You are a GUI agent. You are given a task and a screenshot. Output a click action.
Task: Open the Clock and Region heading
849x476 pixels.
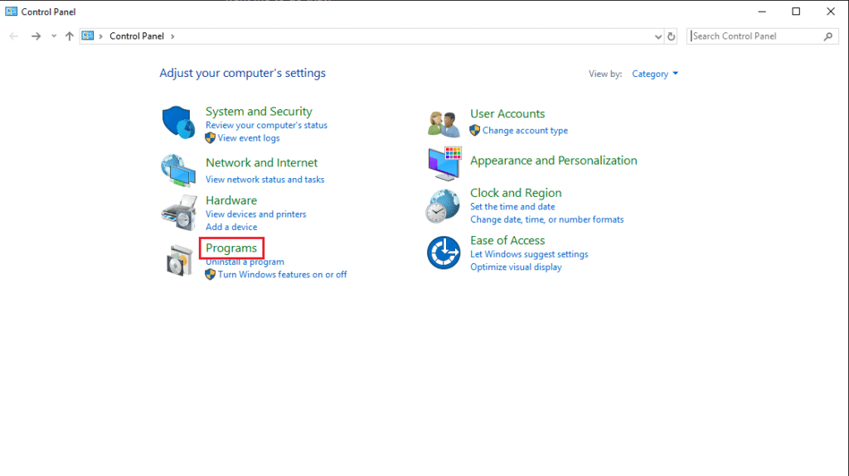516,193
